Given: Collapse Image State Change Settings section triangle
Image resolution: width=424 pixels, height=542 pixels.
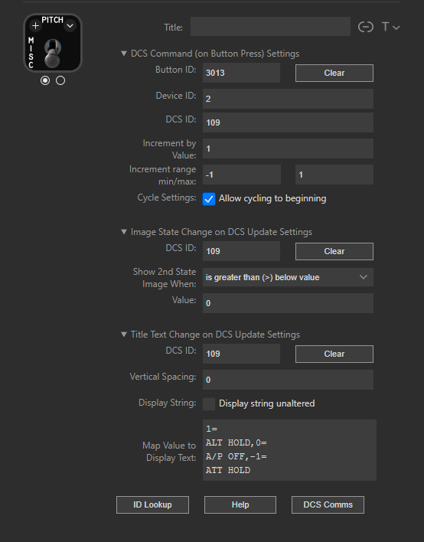Looking at the screenshot, I should coord(124,232).
